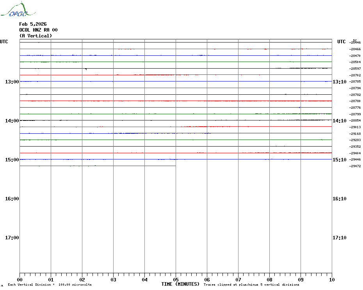This screenshot has height=290, width=363.
Task: Click the Feb 5,2026 date text
Action: (33, 24)
